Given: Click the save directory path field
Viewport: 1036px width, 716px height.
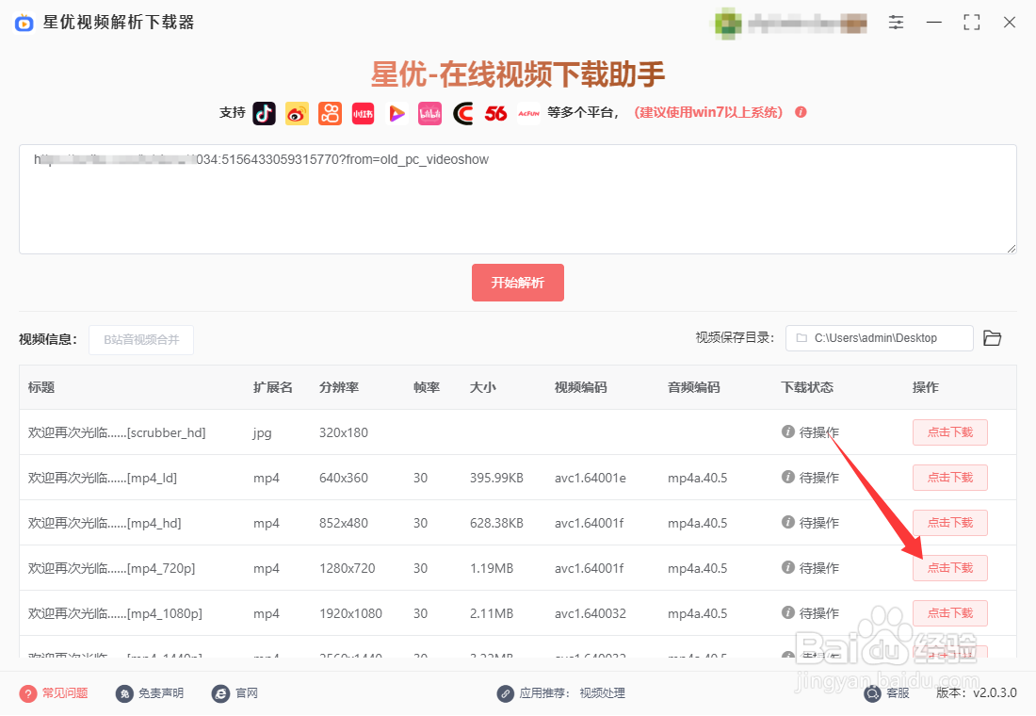Looking at the screenshot, I should [x=879, y=338].
